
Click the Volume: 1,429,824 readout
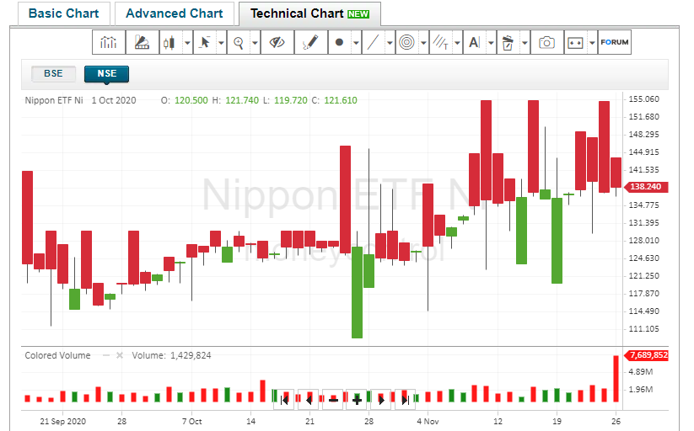(171, 355)
